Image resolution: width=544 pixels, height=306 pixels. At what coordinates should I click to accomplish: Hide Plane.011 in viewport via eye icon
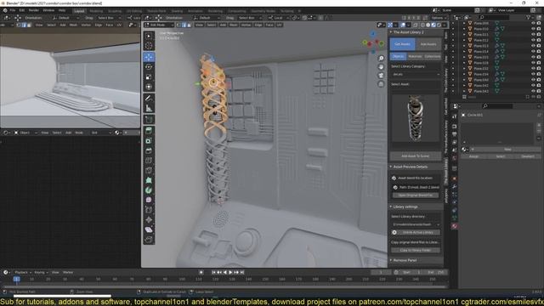click(533, 34)
